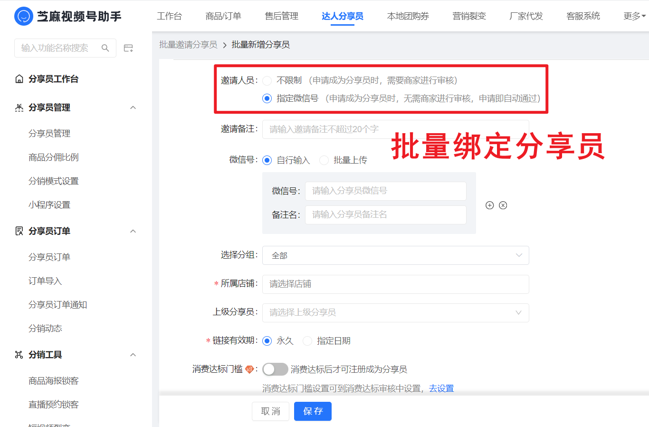Focus the 邀请备注 input field
Viewport: 649px width, 427px height.
click(396, 129)
